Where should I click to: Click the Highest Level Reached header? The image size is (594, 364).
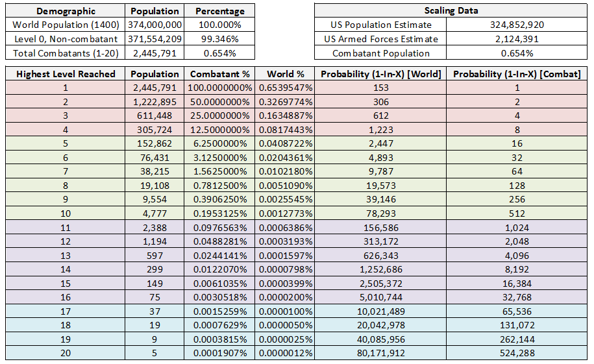(66, 74)
